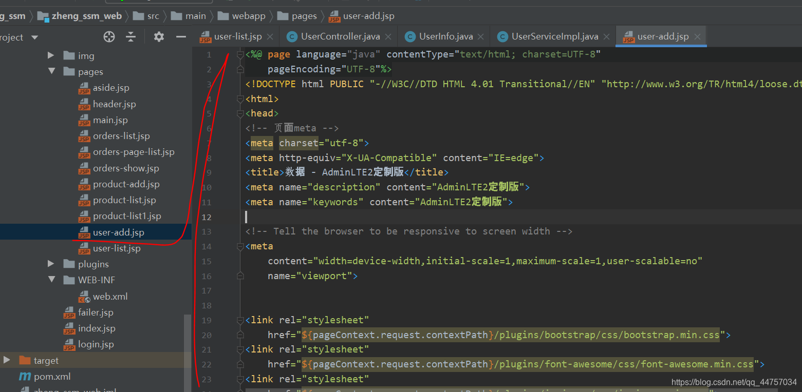The height and width of the screenshot is (392, 802).
Task: Switch to UserController.java tab
Action: (x=341, y=36)
